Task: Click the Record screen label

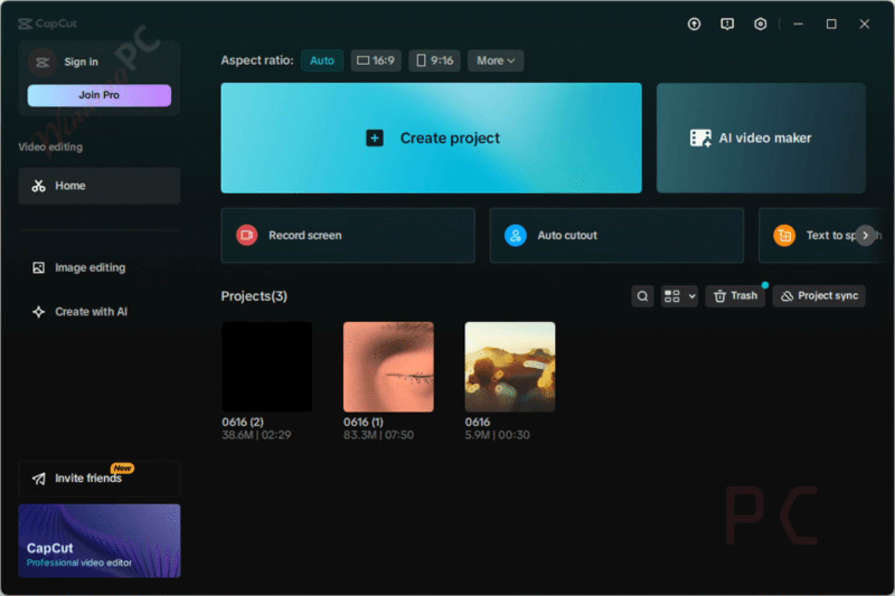Action: (305, 235)
